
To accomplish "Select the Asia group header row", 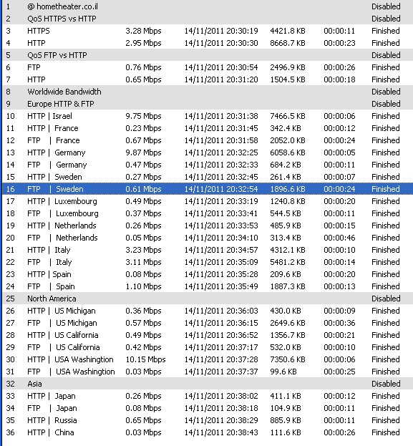I will pos(208,384).
